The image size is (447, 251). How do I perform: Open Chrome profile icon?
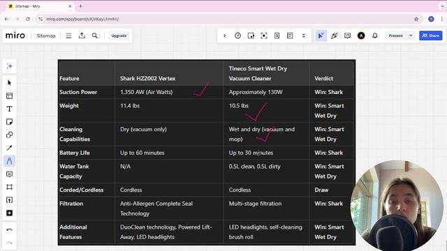tap(431, 19)
